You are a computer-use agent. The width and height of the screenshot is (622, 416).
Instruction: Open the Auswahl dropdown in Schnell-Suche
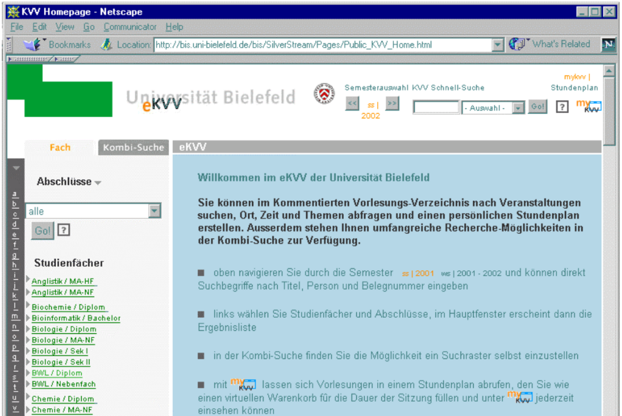pyautogui.click(x=518, y=108)
